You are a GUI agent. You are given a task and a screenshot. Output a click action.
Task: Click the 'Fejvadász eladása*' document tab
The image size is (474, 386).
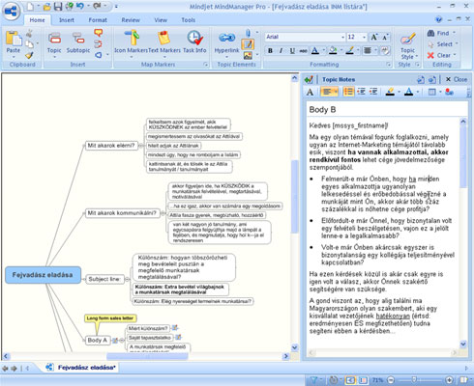(x=81, y=368)
